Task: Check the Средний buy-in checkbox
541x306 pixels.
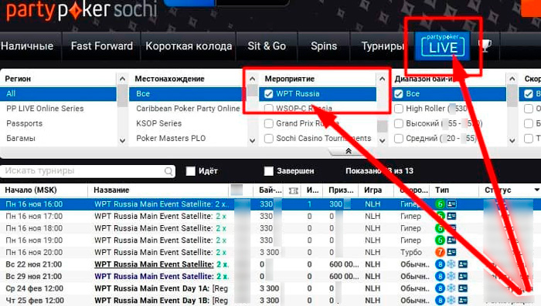Action: (399, 139)
